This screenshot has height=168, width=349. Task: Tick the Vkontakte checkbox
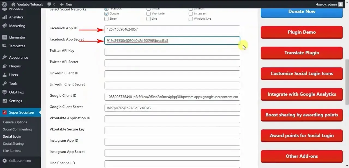[x=148, y=14]
